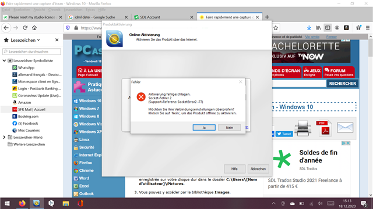
Task: Toggle the Firefox sidebar button
Action: point(328,28)
